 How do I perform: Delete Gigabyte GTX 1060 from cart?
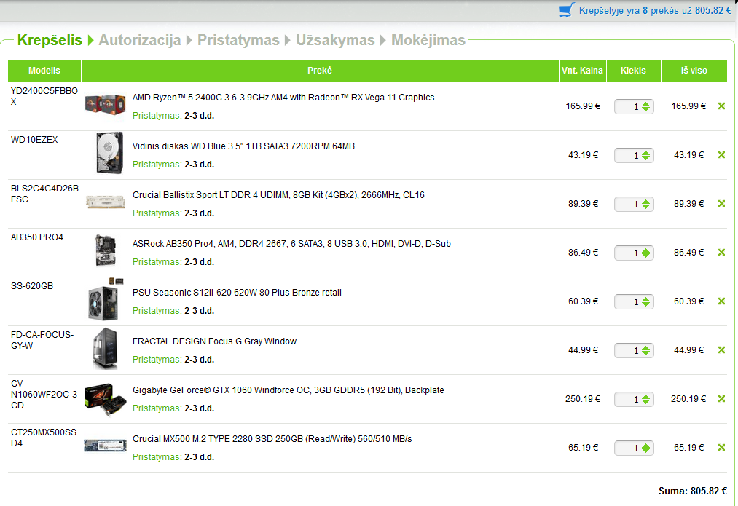click(x=721, y=399)
